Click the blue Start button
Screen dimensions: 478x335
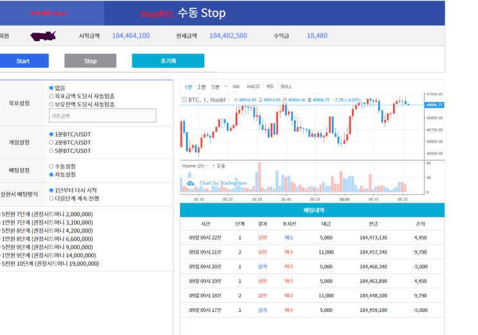point(23,61)
